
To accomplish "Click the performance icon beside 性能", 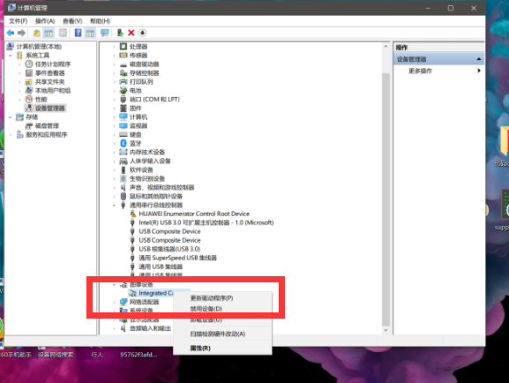I will (x=29, y=99).
